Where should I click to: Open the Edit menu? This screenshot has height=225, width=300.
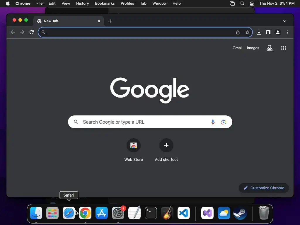pyautogui.click(x=52, y=4)
